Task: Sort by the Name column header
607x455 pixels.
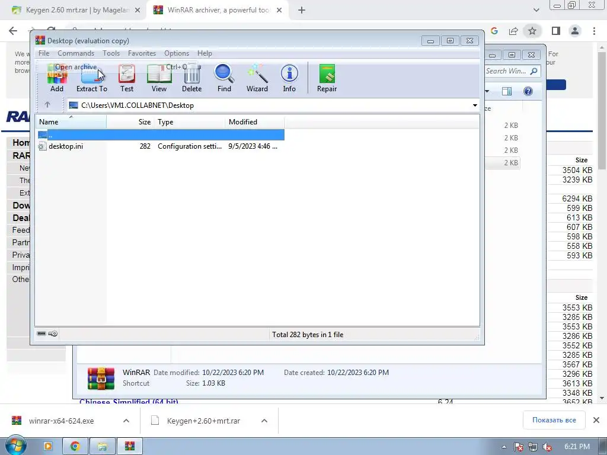Action: pos(71,122)
